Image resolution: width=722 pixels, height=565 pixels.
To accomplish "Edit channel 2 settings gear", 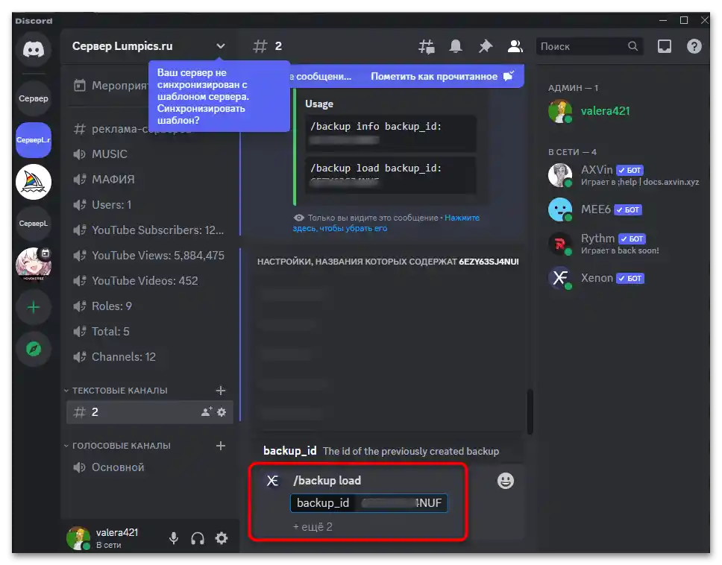I will [222, 411].
